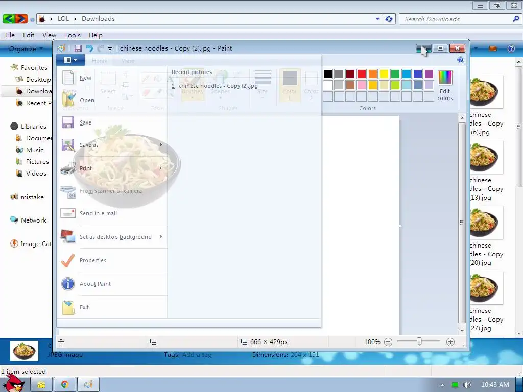Click the Paint Help question mark icon
The image size is (523, 392).
click(x=461, y=60)
